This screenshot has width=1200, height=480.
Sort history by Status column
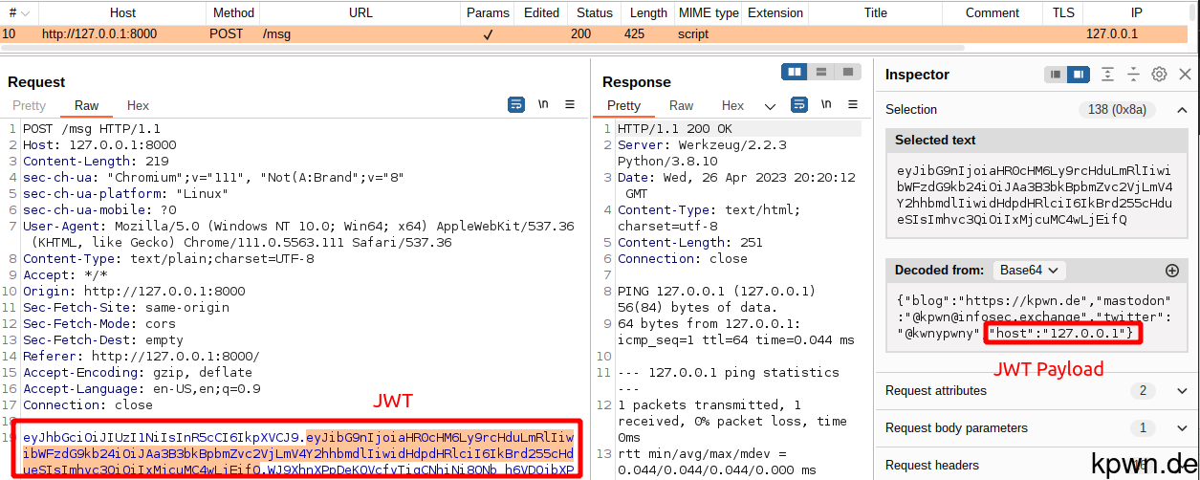(595, 12)
